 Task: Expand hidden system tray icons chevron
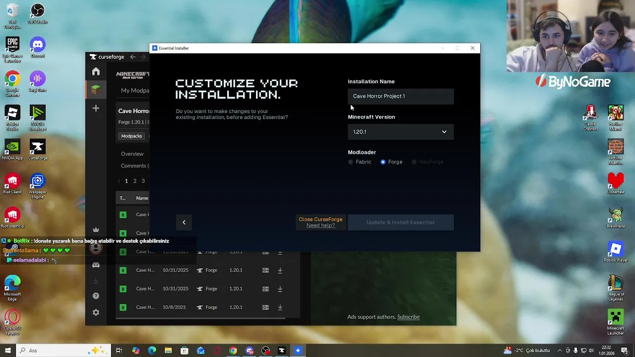click(559, 351)
